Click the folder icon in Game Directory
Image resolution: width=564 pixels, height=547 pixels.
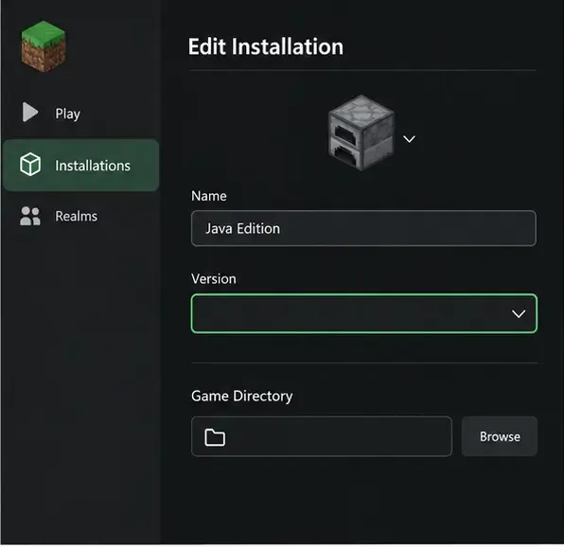pyautogui.click(x=215, y=437)
